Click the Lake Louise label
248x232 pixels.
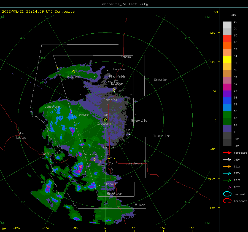pyautogui.click(x=21, y=135)
